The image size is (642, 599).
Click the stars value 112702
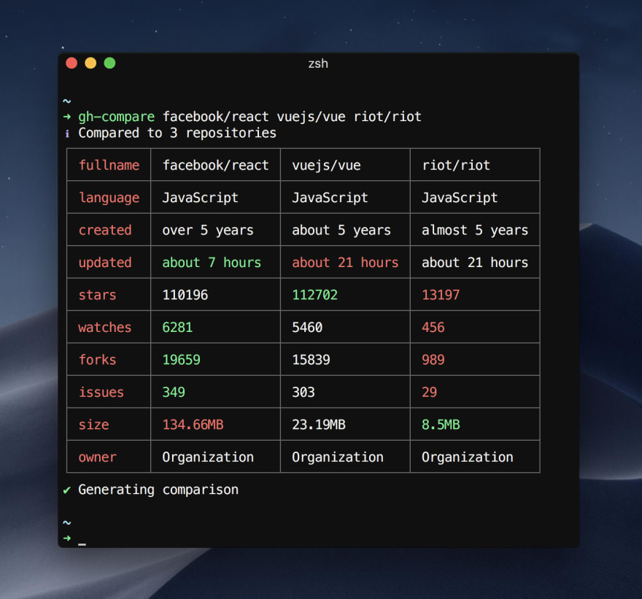tap(315, 295)
